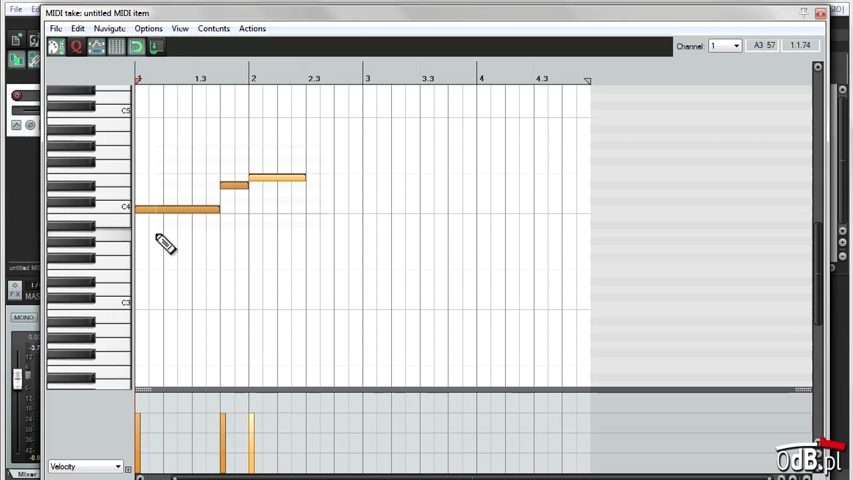Pin the MIDI editor window
The width and height of the screenshot is (853, 480).
click(804, 13)
